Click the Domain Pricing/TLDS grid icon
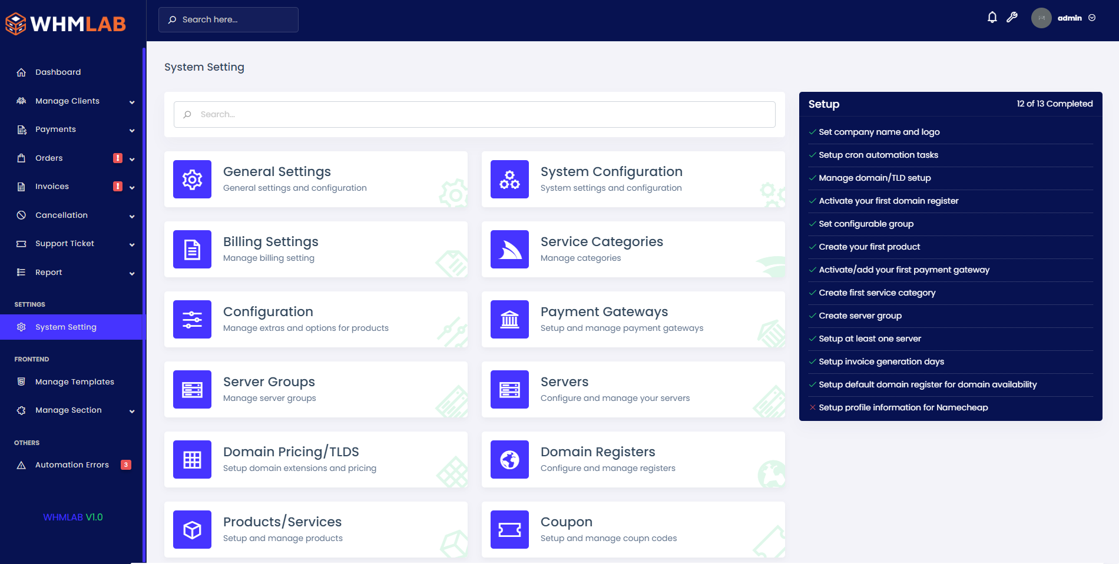1119x564 pixels. tap(192, 460)
